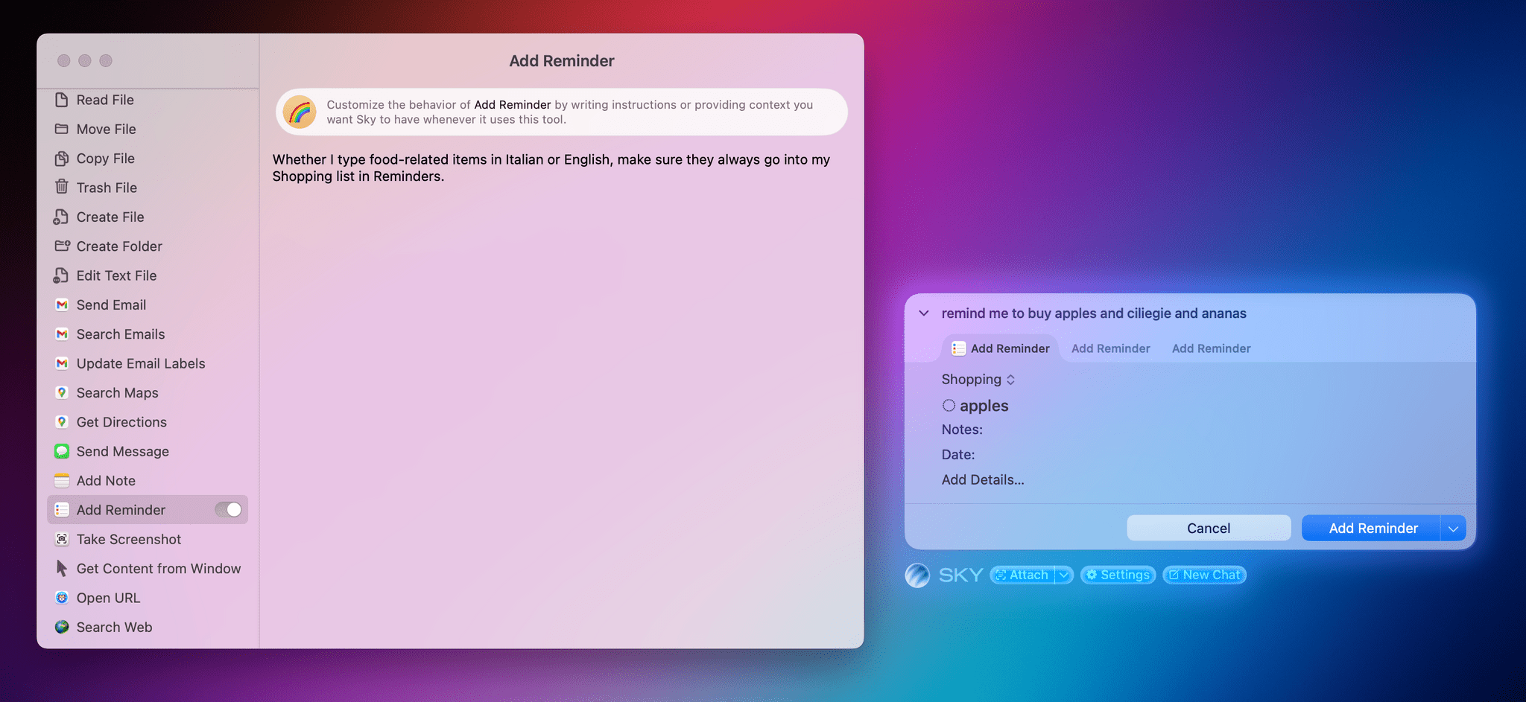The image size is (1526, 702).
Task: Select Search Maps in the sidebar
Action: point(148,393)
